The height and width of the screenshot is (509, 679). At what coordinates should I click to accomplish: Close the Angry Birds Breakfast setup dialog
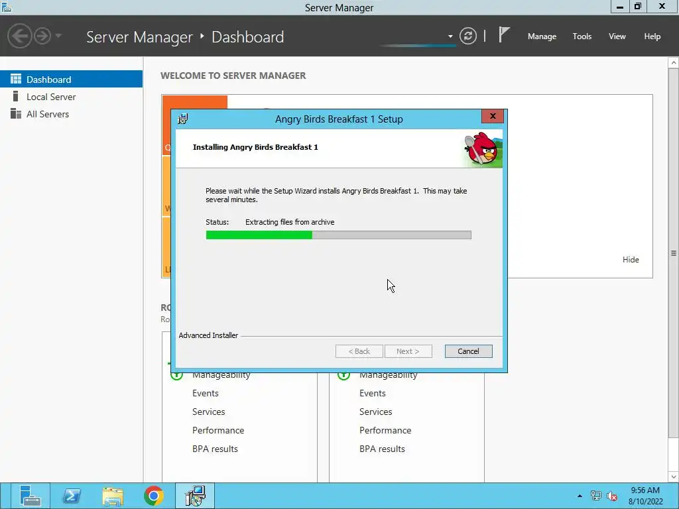click(493, 116)
